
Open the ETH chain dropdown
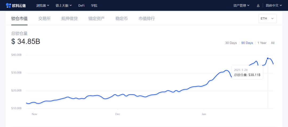tap(267, 18)
